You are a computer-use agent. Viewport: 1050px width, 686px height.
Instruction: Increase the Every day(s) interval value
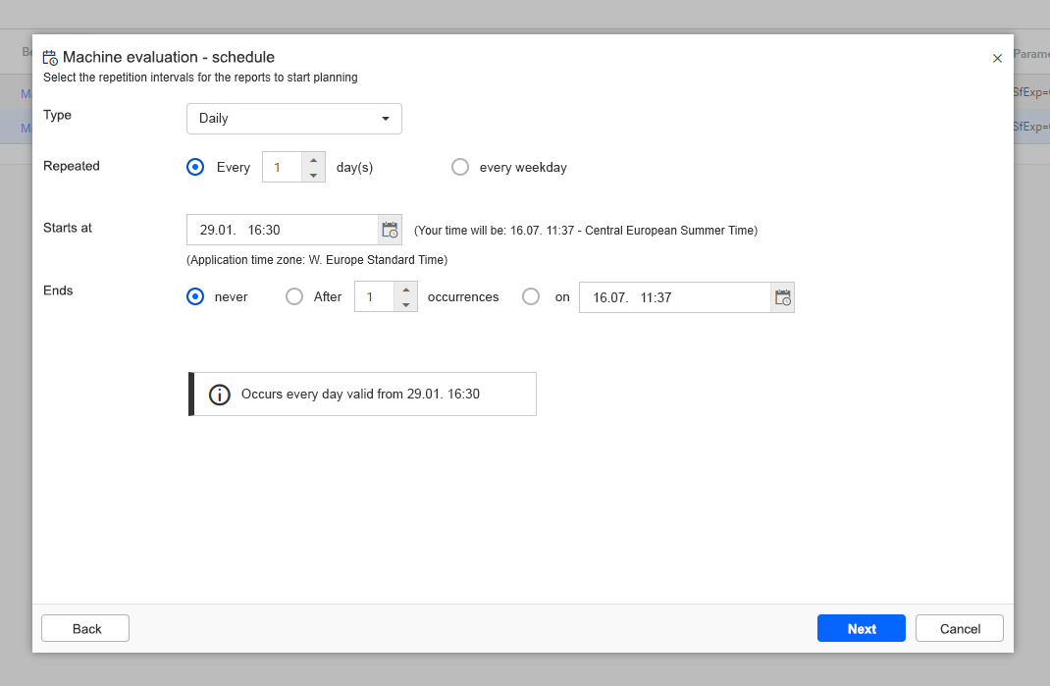click(313, 160)
